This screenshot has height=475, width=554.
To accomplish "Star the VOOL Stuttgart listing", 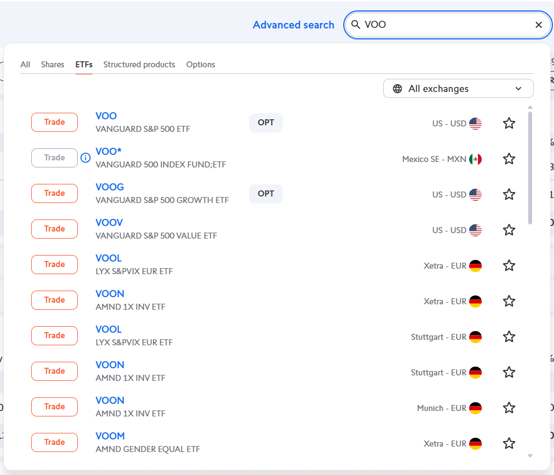I will click(509, 337).
